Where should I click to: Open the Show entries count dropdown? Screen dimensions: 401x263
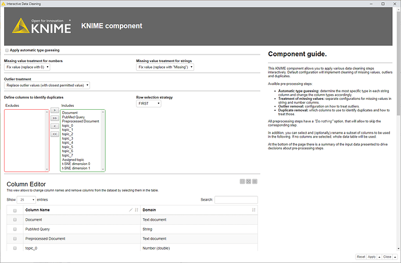point(26,200)
